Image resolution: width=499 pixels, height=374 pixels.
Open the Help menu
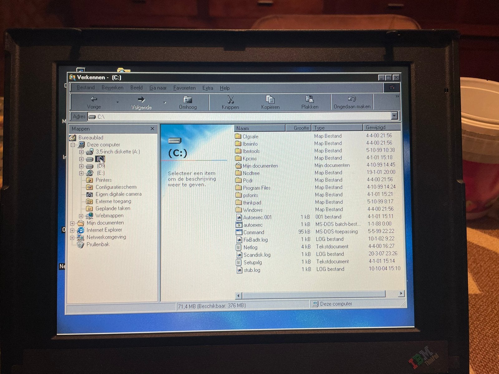coord(225,88)
